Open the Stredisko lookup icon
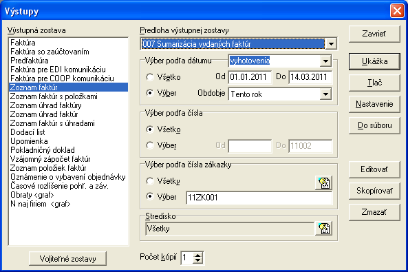This screenshot has width=408, height=272. (323, 228)
